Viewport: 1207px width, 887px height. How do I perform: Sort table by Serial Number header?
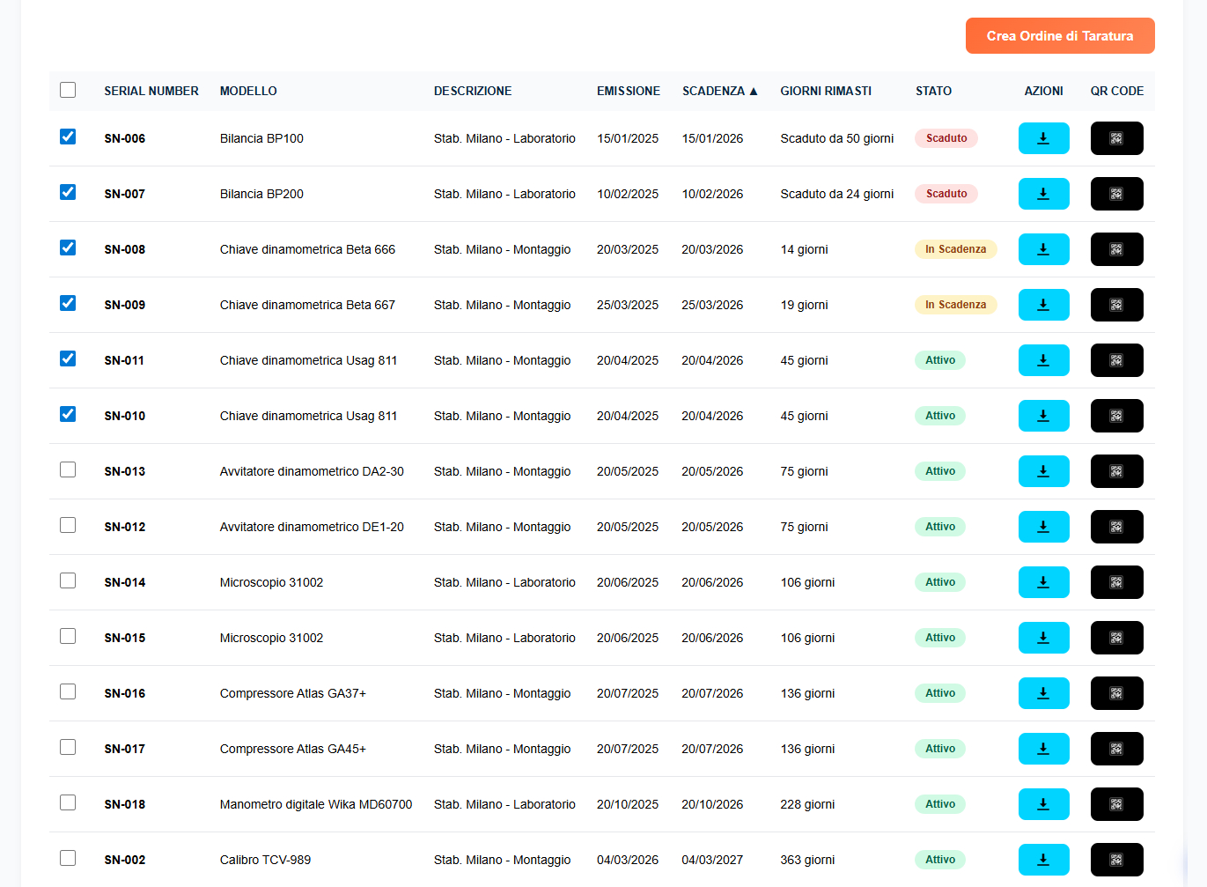point(151,91)
